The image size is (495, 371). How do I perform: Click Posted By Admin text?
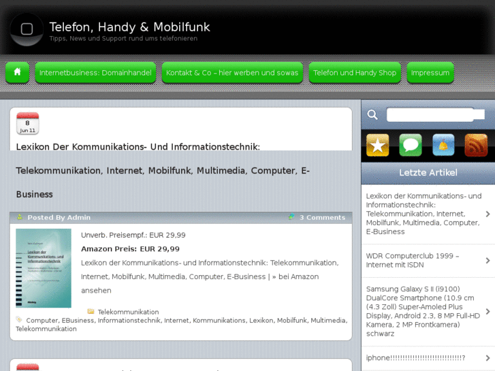click(x=59, y=218)
